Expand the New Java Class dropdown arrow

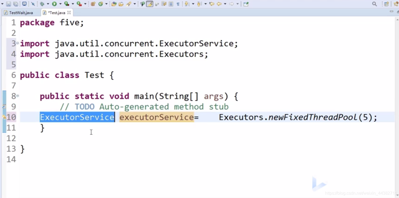click(106, 4)
